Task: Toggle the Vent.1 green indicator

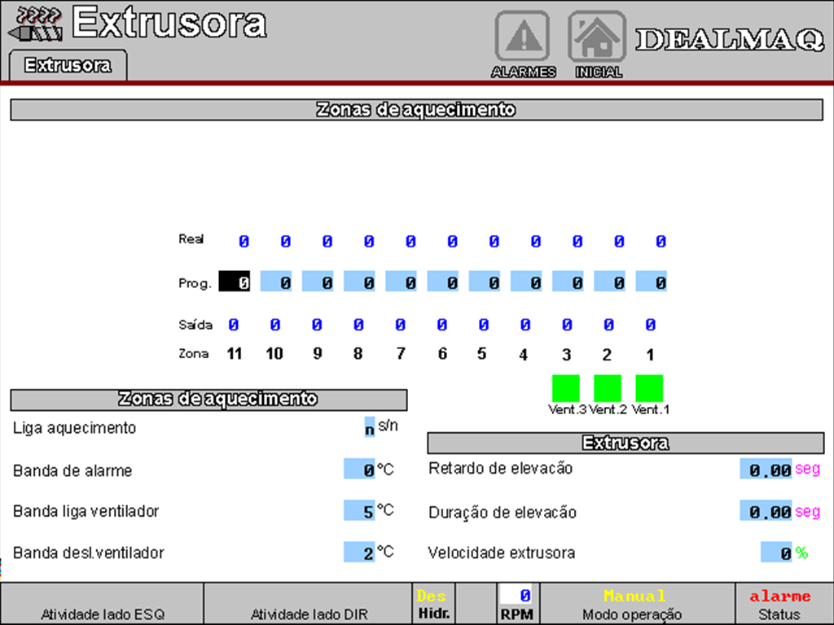Action: click(649, 388)
